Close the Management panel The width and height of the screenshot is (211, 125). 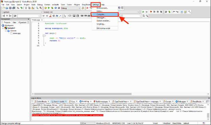pyautogui.click(x=28, y=19)
